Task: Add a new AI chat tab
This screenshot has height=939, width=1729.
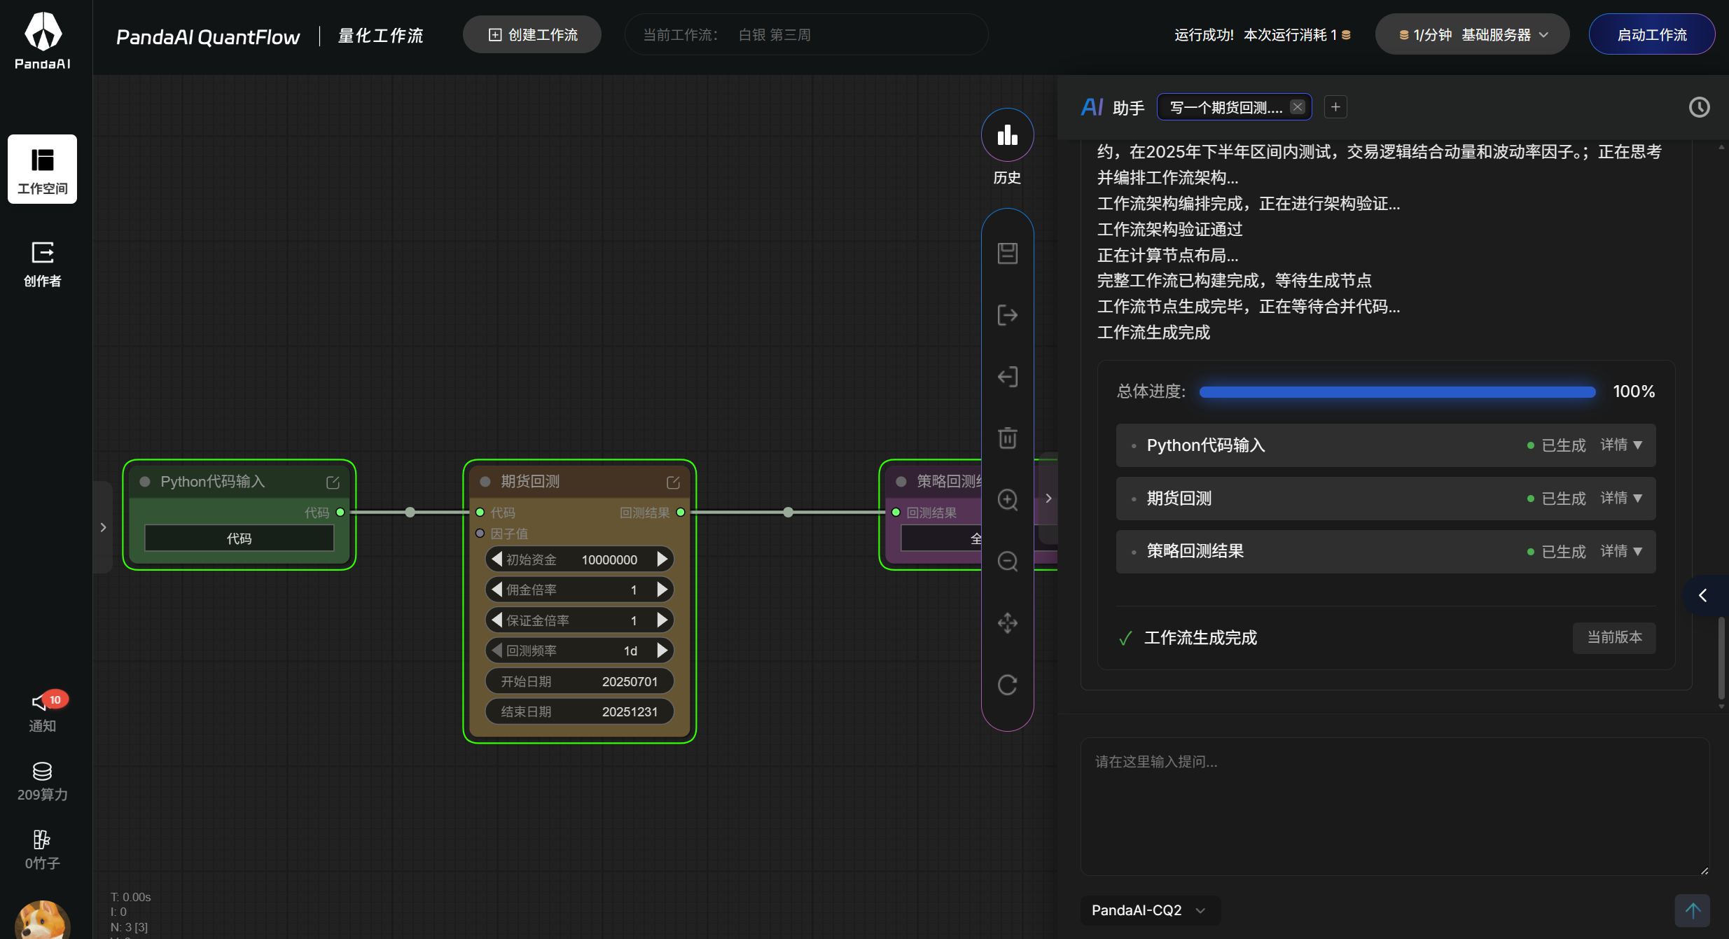Action: (x=1335, y=107)
